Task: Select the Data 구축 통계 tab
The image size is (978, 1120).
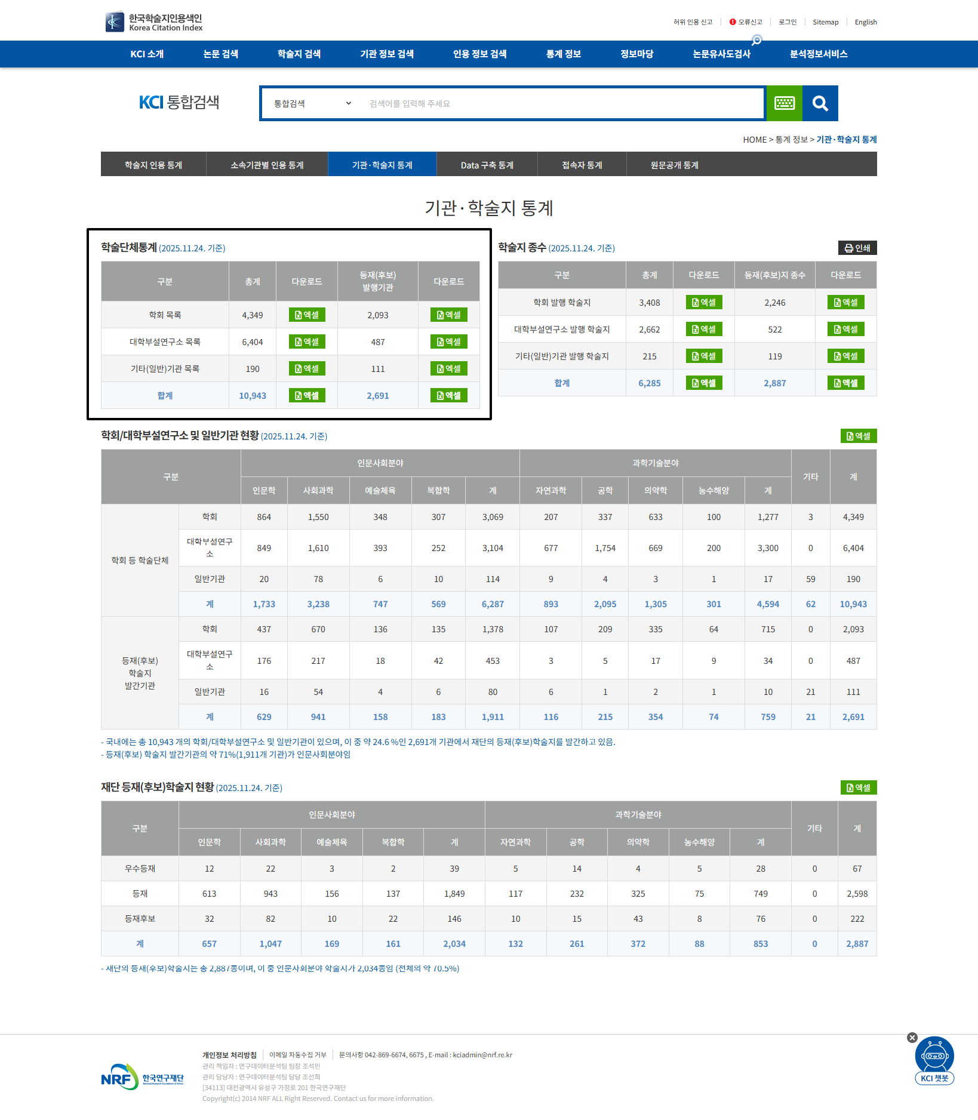Action: (487, 165)
